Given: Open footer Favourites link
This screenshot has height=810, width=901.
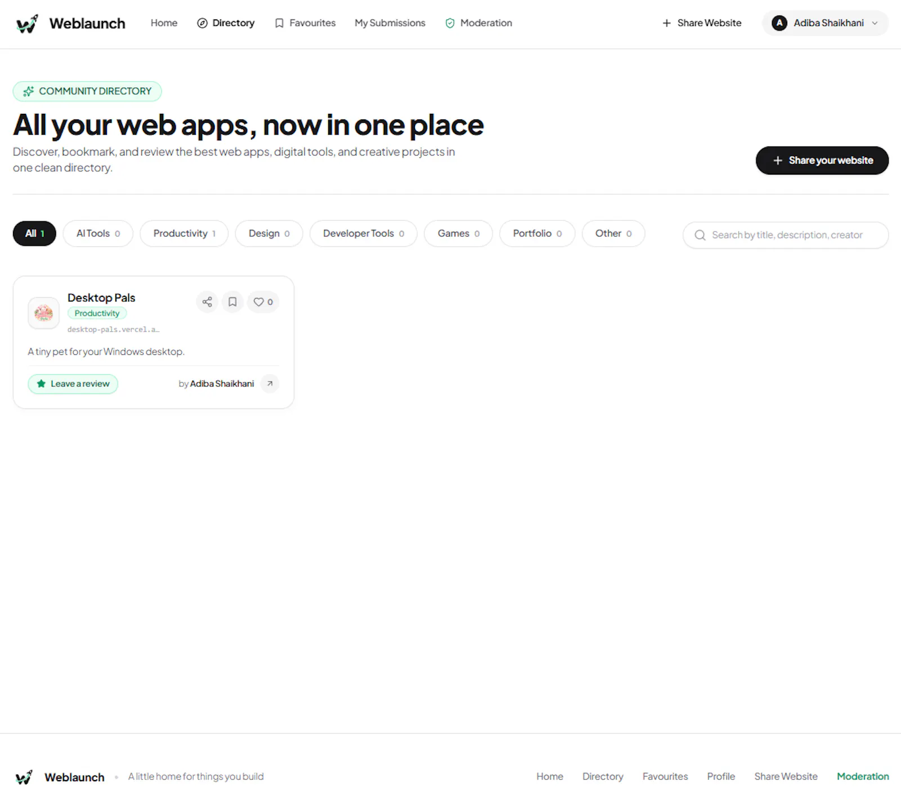Looking at the screenshot, I should pos(665,776).
